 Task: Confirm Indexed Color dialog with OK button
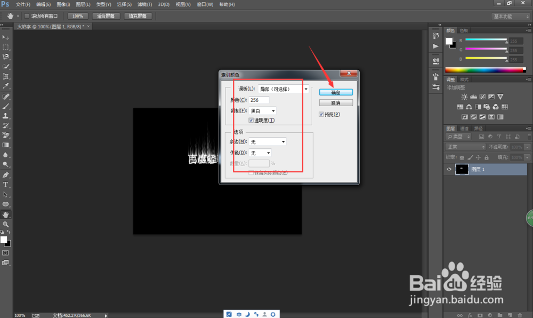pyautogui.click(x=336, y=92)
